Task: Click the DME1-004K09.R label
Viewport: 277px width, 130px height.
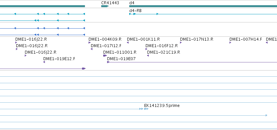Action: click(105, 39)
